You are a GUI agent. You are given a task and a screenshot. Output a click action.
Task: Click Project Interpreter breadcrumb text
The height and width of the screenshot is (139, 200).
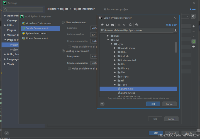(84, 9)
